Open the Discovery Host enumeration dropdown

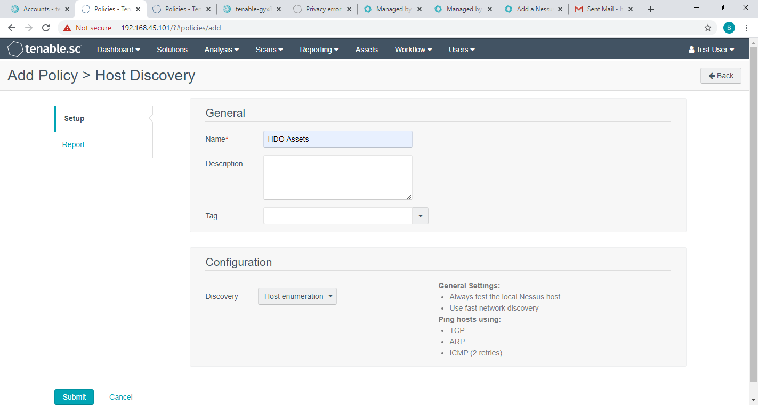(297, 296)
